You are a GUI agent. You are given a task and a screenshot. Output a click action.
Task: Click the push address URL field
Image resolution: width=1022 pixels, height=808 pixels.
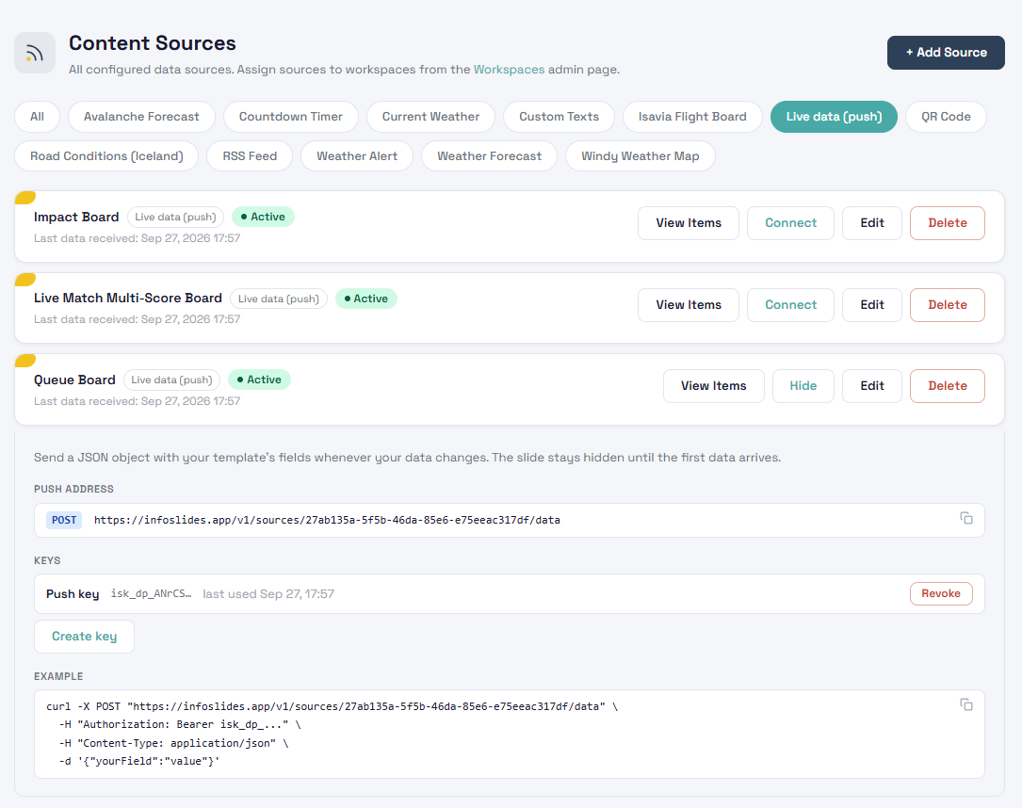509,520
